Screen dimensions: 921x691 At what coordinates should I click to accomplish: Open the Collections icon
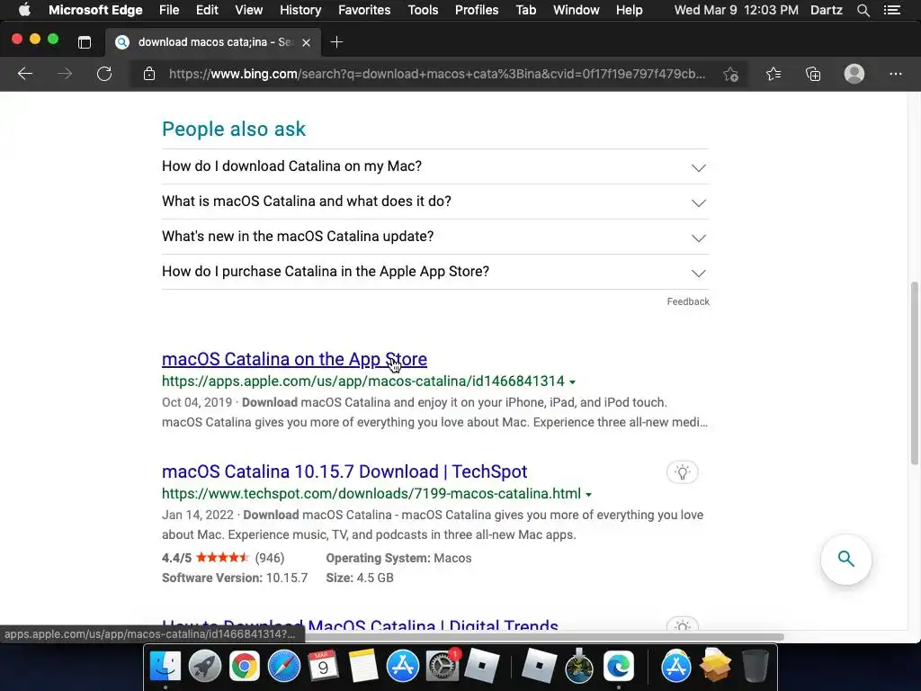(x=813, y=74)
